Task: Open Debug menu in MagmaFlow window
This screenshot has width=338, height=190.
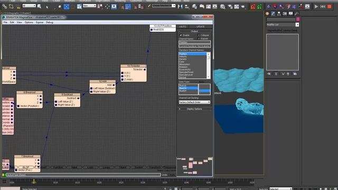Action: click(x=49, y=22)
